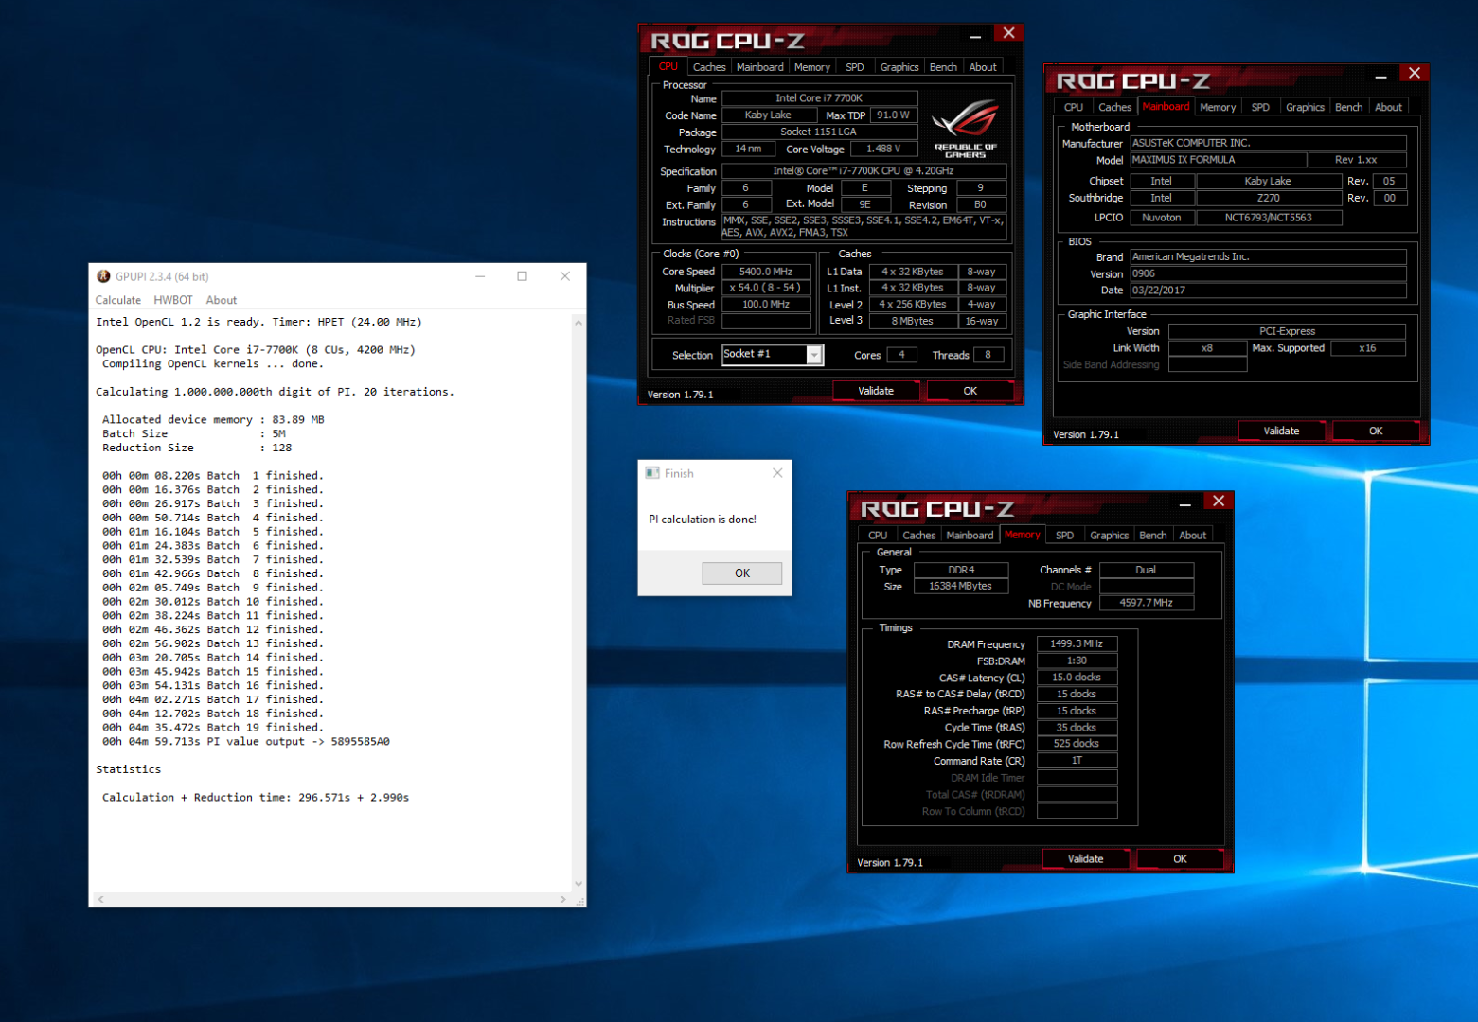The height and width of the screenshot is (1022, 1478).
Task: Click the Multiplier x 54.0 field
Action: tap(766, 288)
